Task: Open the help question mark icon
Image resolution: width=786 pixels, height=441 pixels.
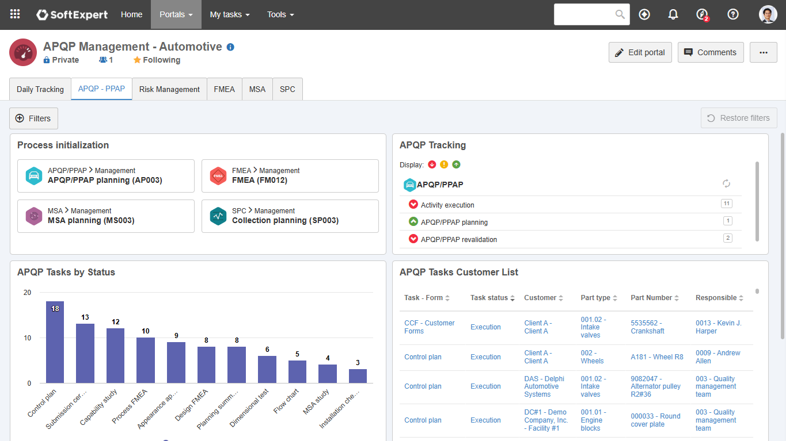Action: pos(733,14)
